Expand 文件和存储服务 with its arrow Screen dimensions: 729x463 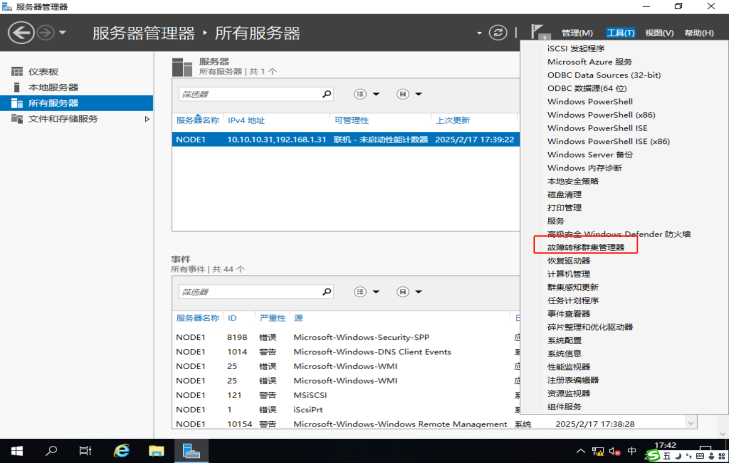click(x=147, y=119)
